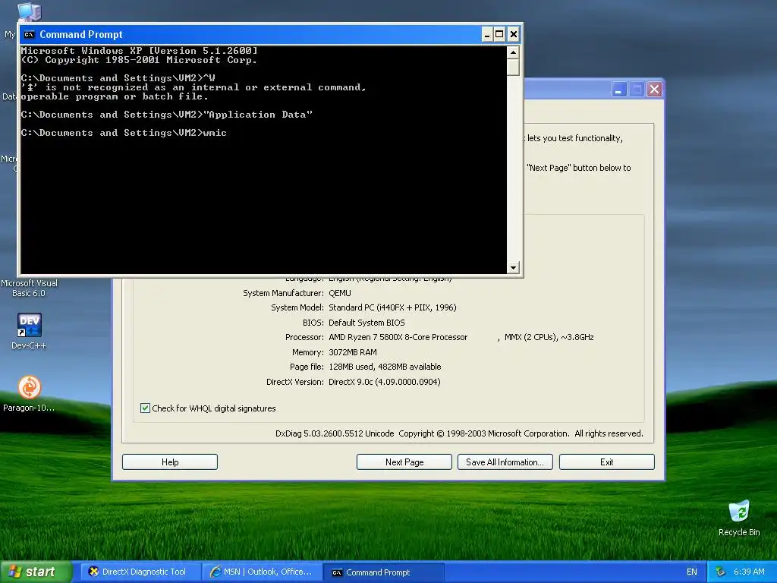Switch to MSN Outlook taskbar item
The image size is (777, 583).
coord(262,572)
